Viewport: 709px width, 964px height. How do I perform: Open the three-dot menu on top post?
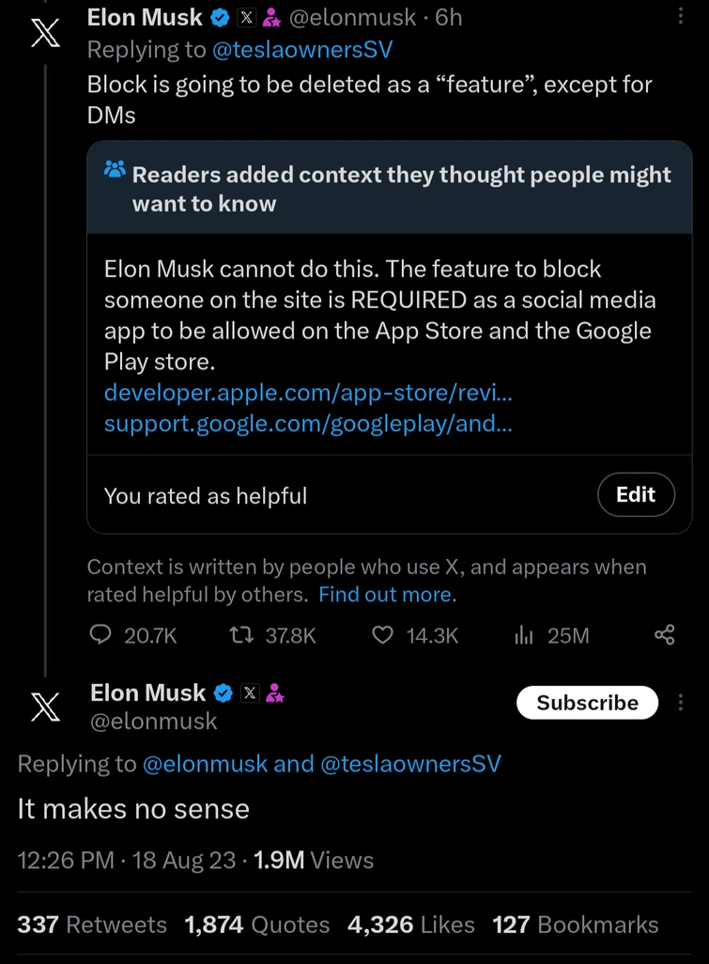[x=681, y=17]
